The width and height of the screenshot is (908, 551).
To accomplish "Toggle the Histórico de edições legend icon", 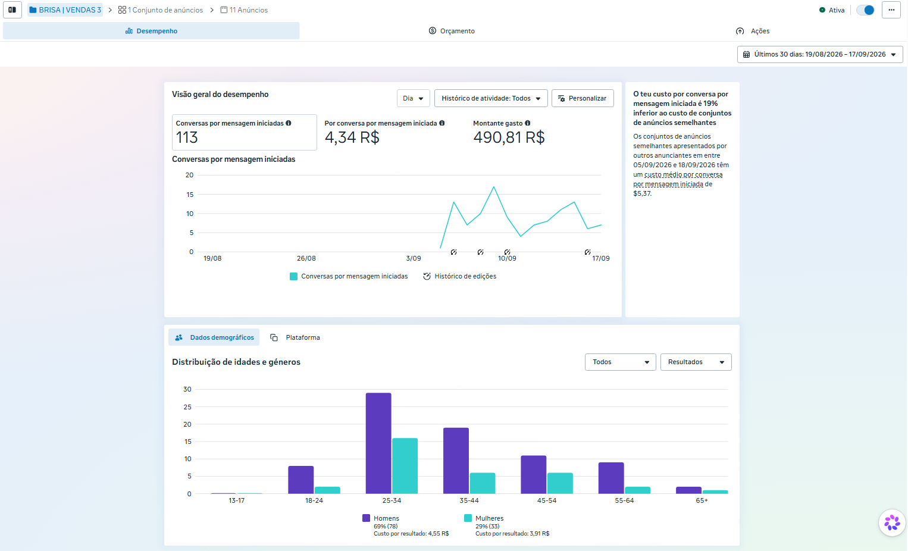I will [x=427, y=276].
